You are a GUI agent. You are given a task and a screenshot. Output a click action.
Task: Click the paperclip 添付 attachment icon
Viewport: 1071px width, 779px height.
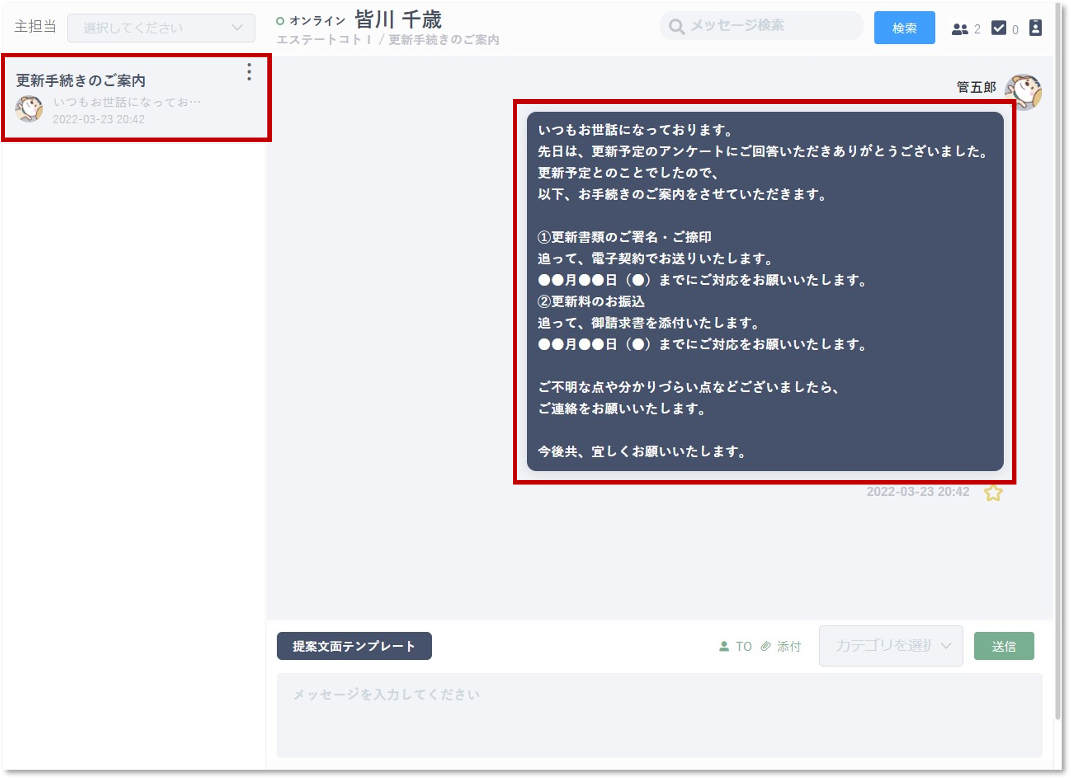pos(766,646)
